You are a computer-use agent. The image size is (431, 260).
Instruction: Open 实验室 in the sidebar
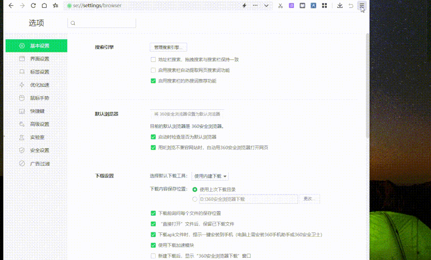click(36, 137)
